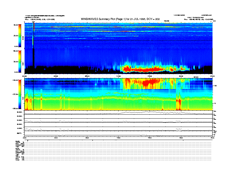Select the 40.00 label on the RAD2 color scale
This screenshot has width=229, height=177.
16,25
